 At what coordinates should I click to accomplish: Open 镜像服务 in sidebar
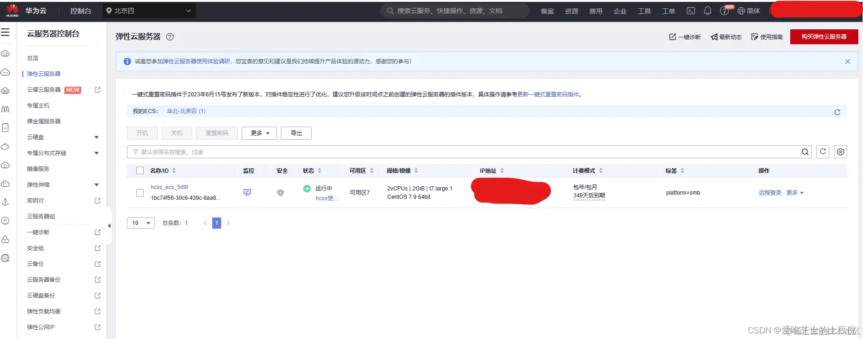click(x=38, y=169)
